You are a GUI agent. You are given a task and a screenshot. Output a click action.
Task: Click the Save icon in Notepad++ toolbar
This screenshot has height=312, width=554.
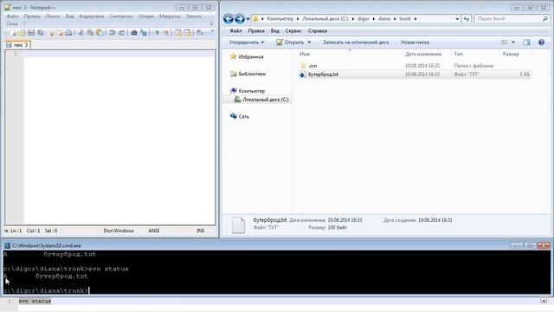(x=31, y=33)
